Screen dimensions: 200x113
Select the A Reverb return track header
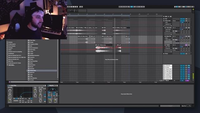pos(167,66)
